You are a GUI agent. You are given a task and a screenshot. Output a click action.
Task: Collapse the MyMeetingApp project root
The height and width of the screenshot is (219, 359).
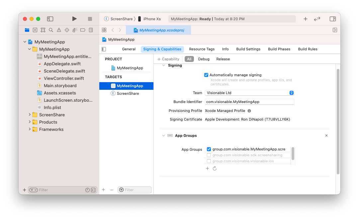(25, 42)
